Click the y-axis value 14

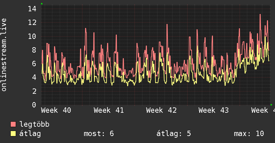32,9
